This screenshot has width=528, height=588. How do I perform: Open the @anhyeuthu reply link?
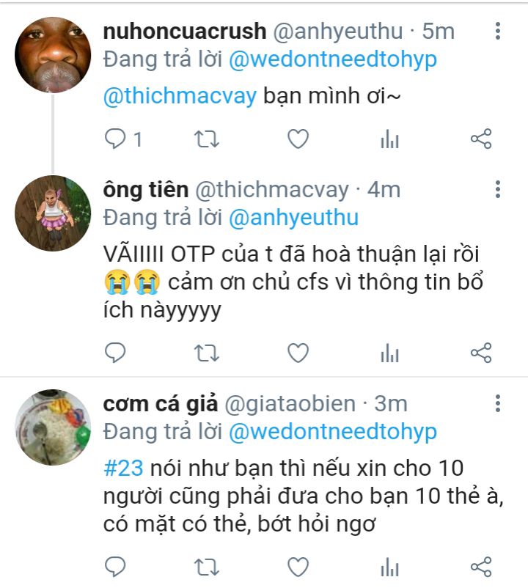point(293,218)
